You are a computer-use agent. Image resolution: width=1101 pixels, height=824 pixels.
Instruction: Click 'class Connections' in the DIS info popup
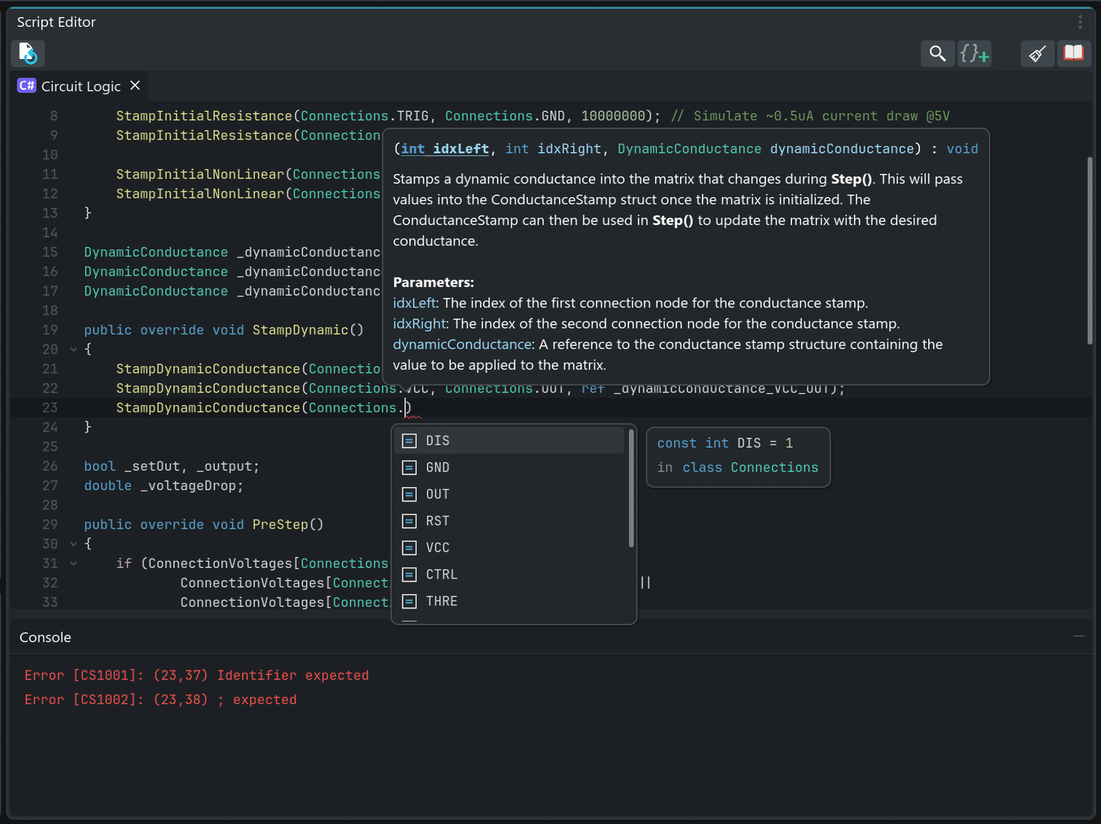click(x=750, y=467)
